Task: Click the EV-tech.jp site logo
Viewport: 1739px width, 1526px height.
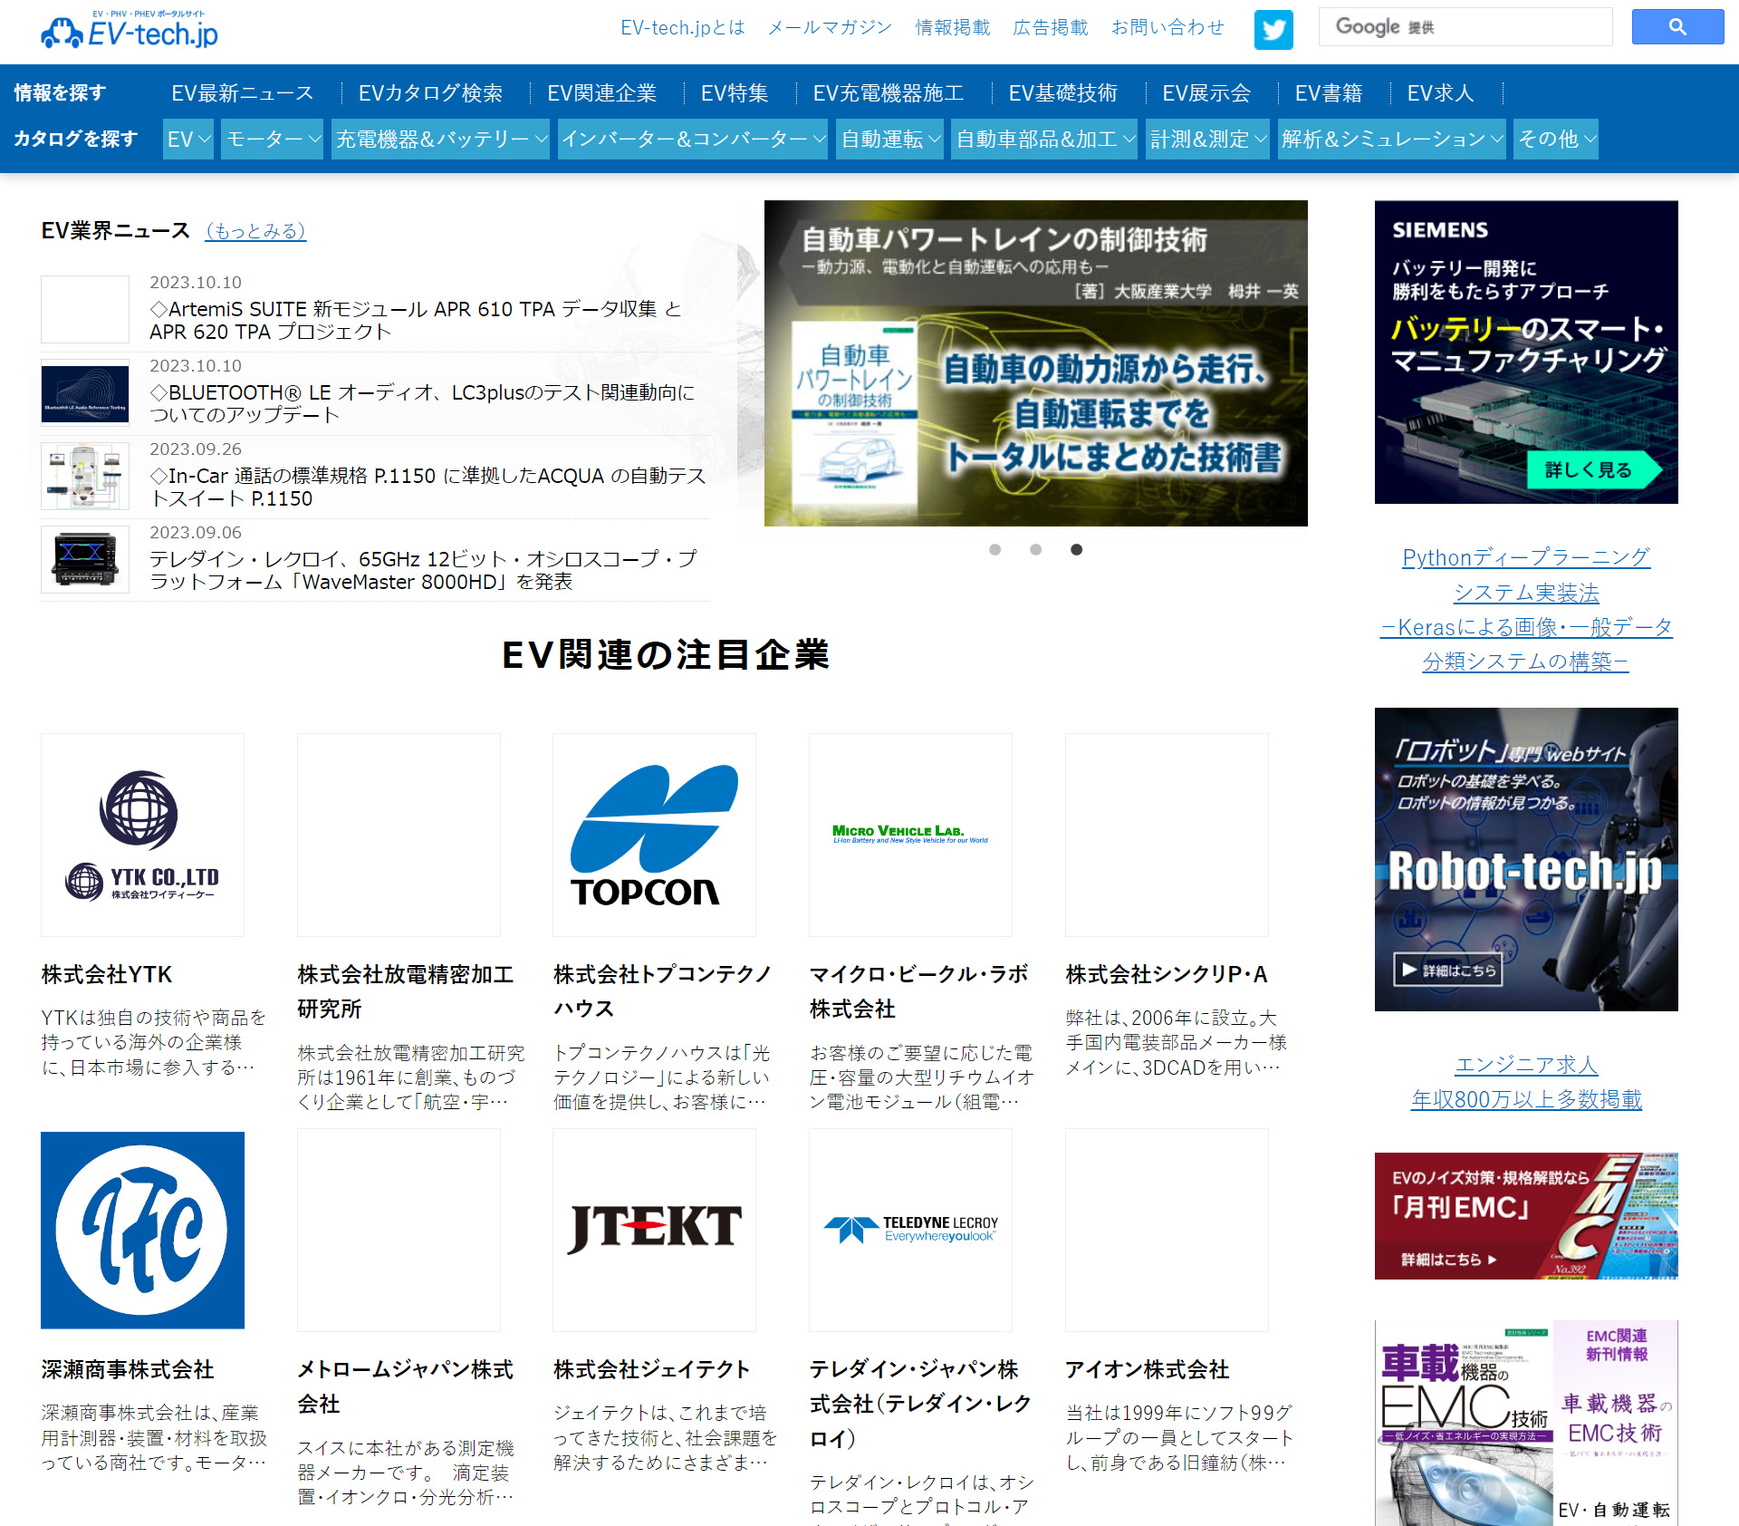Action: click(130, 31)
